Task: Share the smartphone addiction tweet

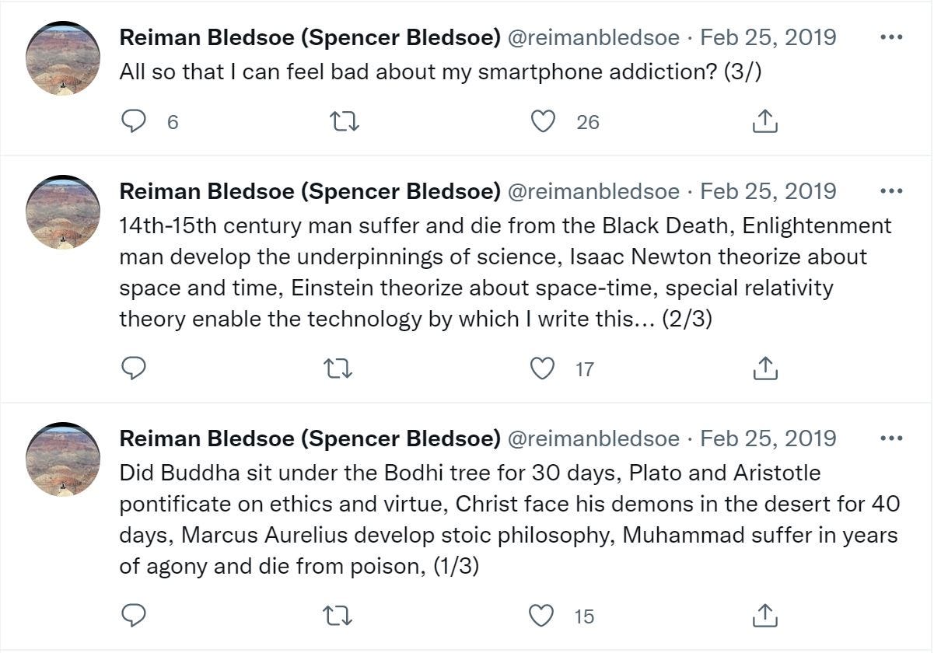Action: [x=765, y=121]
